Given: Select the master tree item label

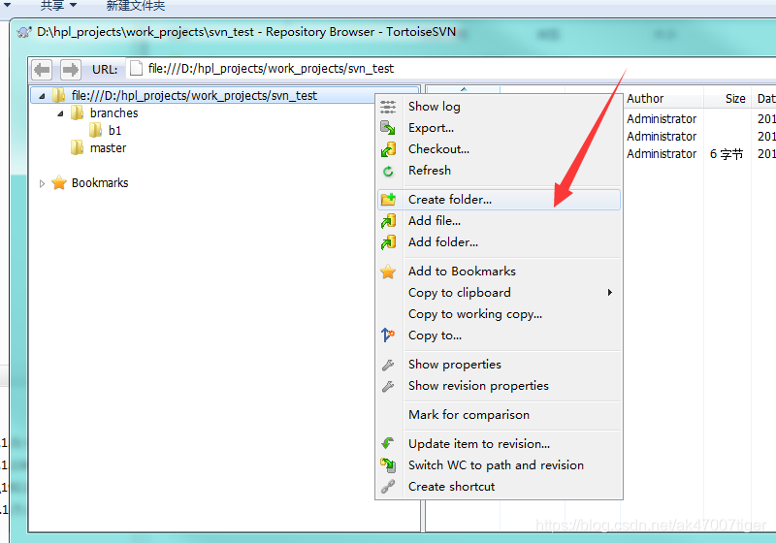Looking at the screenshot, I should (108, 147).
